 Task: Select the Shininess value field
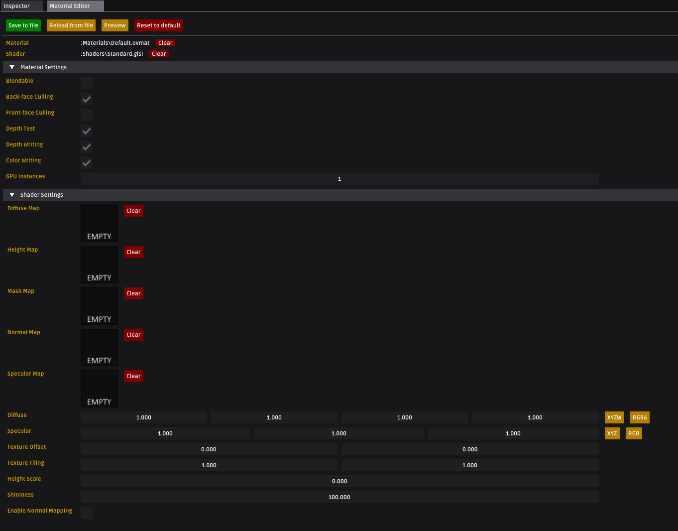click(x=339, y=497)
